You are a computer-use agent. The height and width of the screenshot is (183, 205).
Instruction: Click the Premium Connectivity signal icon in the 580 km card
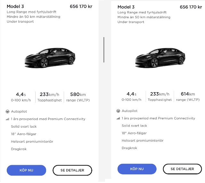(x=7, y=119)
